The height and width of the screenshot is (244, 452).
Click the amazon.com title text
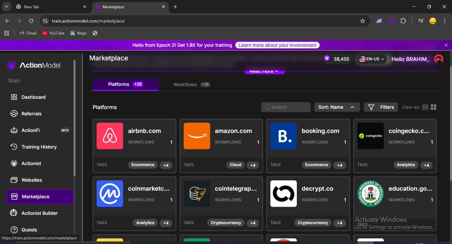pos(233,131)
